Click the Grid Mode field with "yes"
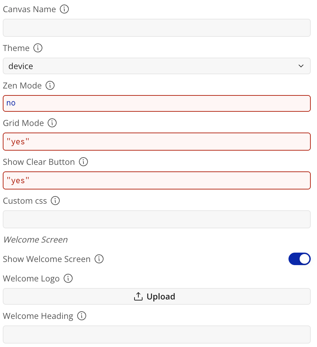317x347 pixels. click(157, 142)
